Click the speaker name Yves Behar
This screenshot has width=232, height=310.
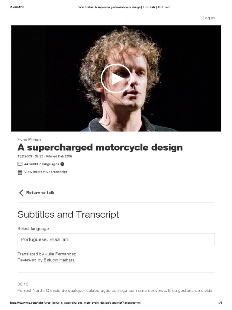coord(29,140)
